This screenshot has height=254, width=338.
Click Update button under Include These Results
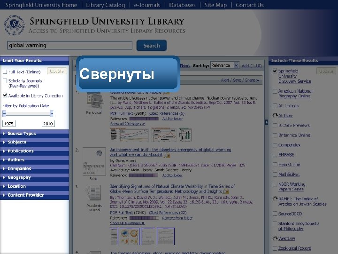click(x=326, y=71)
